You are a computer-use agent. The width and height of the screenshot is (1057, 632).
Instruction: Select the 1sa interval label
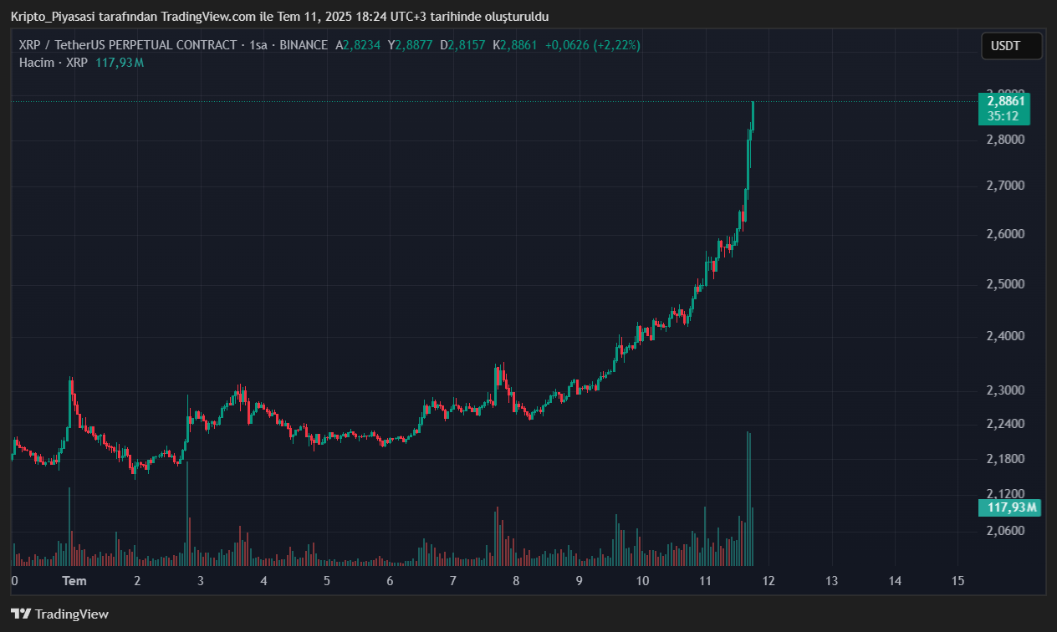click(258, 45)
